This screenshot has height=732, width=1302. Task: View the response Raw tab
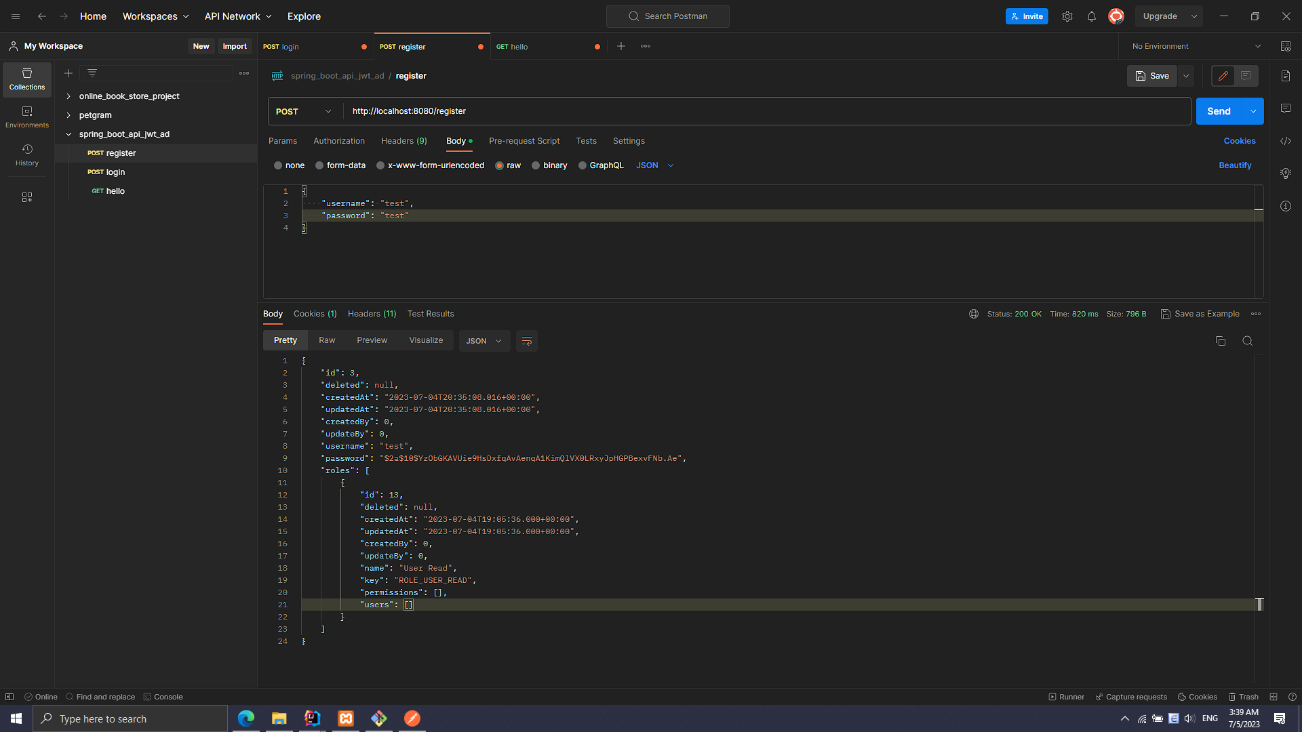[x=327, y=340]
